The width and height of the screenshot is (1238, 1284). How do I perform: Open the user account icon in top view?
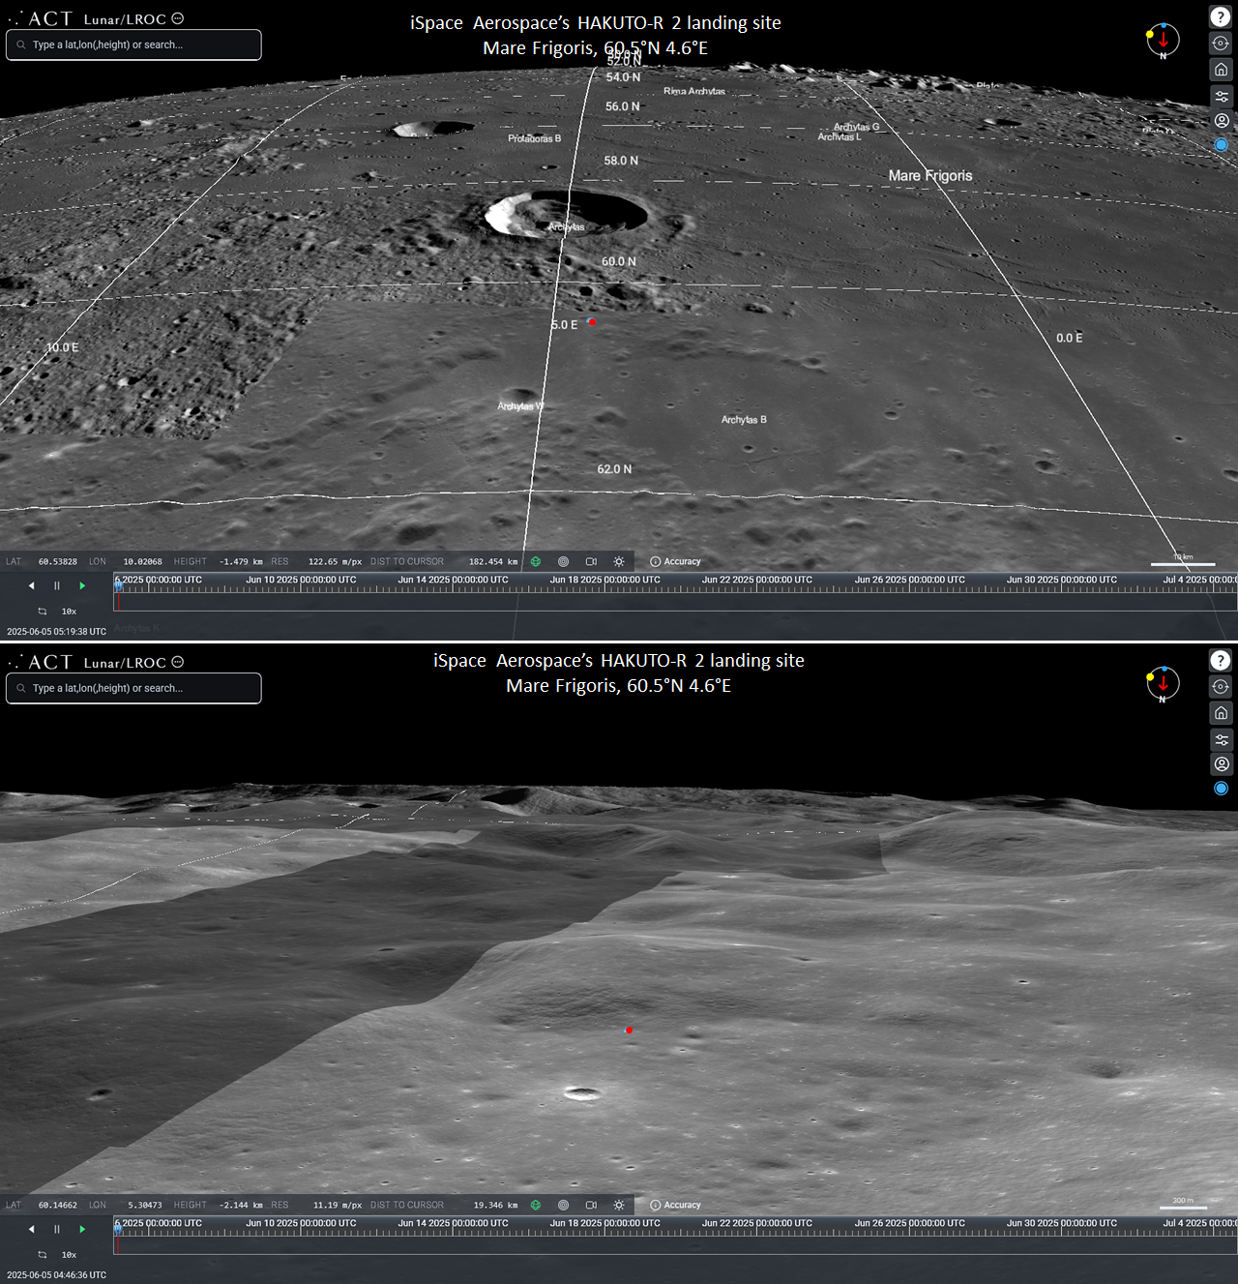[x=1221, y=121]
